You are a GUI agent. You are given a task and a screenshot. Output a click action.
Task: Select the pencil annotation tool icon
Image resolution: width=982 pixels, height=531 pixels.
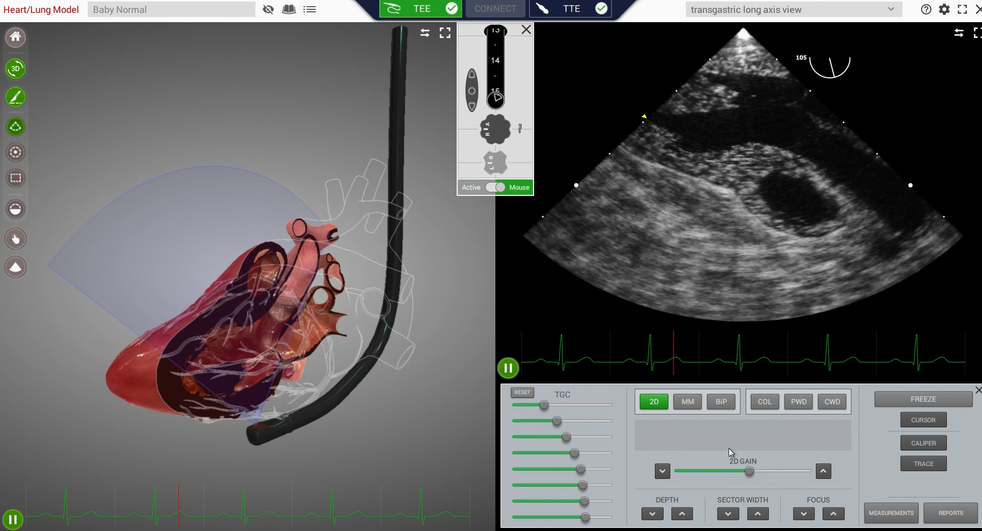15,97
